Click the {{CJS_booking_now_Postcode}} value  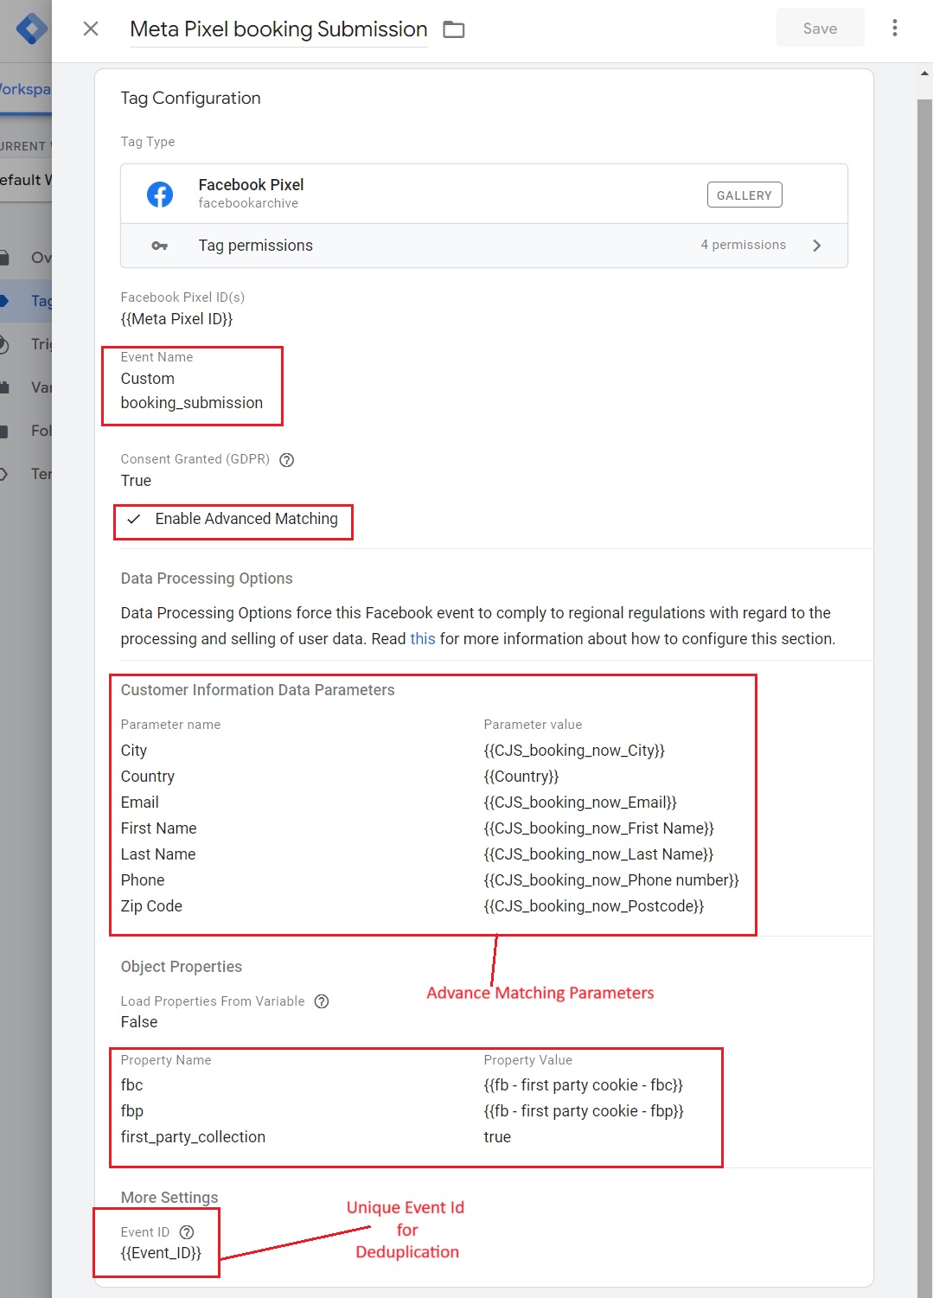(x=594, y=906)
